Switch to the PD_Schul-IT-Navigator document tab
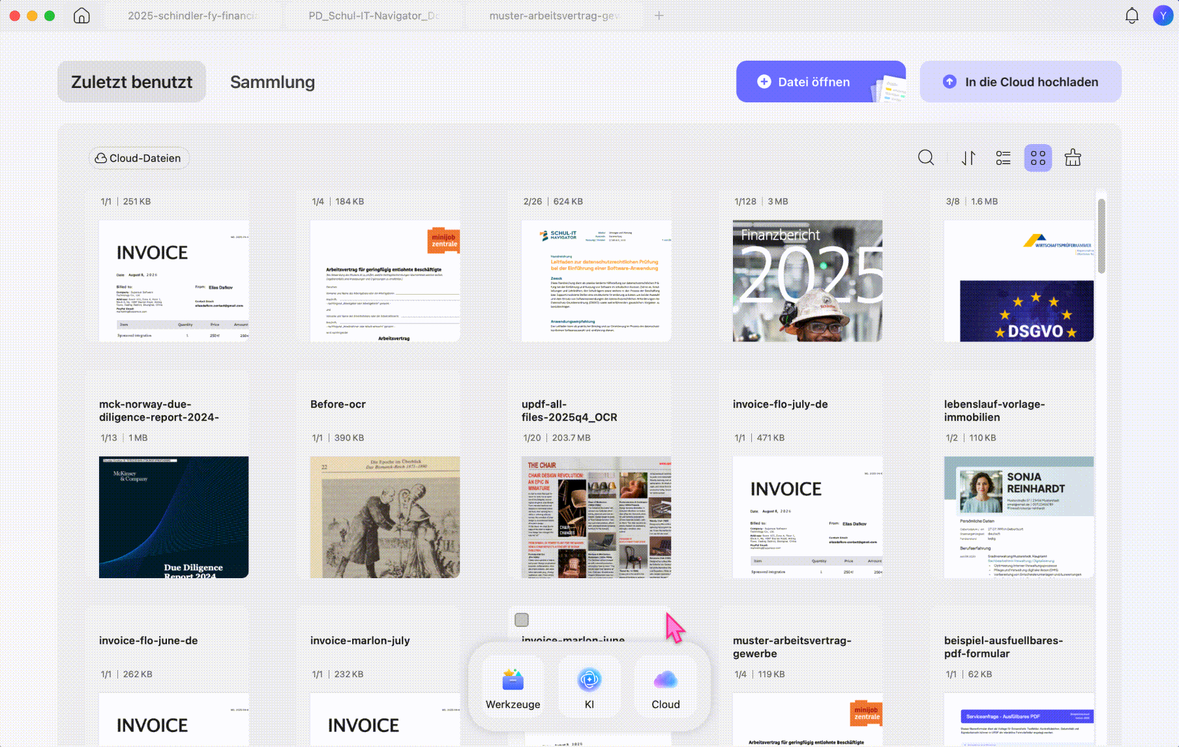 [374, 16]
